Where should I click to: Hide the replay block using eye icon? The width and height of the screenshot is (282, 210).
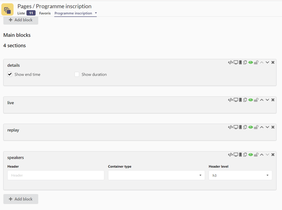250,127
